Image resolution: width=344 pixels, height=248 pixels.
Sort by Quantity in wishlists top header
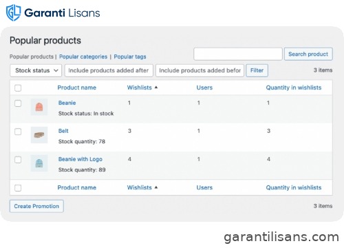click(x=294, y=87)
